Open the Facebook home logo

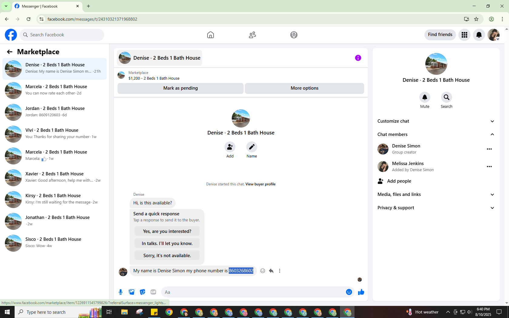(11, 35)
